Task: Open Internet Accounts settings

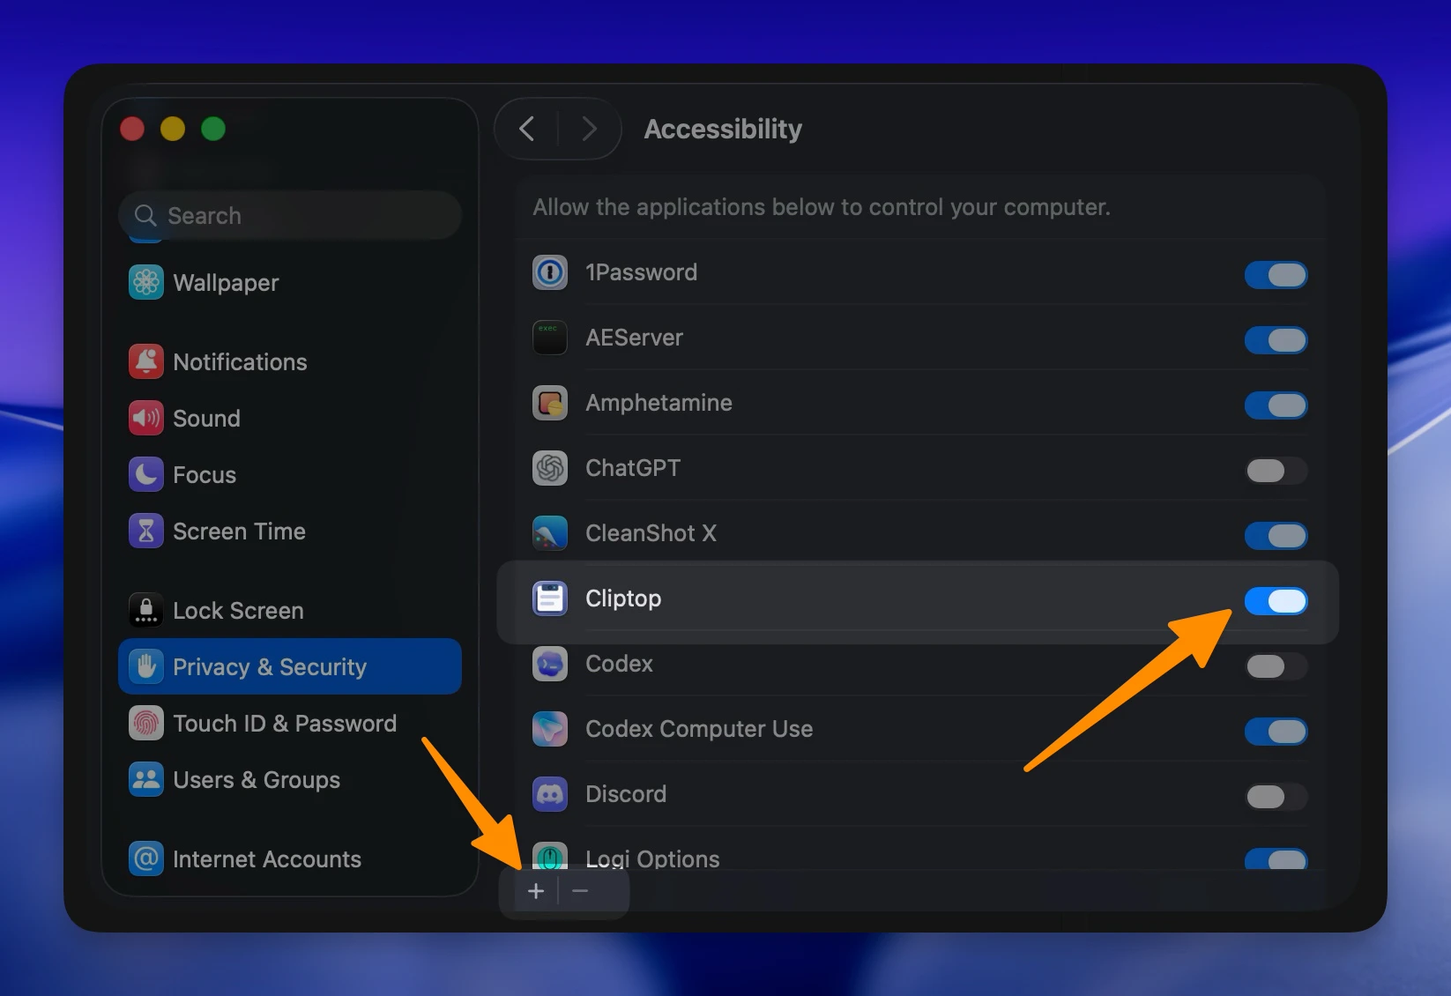Action: click(x=290, y=858)
